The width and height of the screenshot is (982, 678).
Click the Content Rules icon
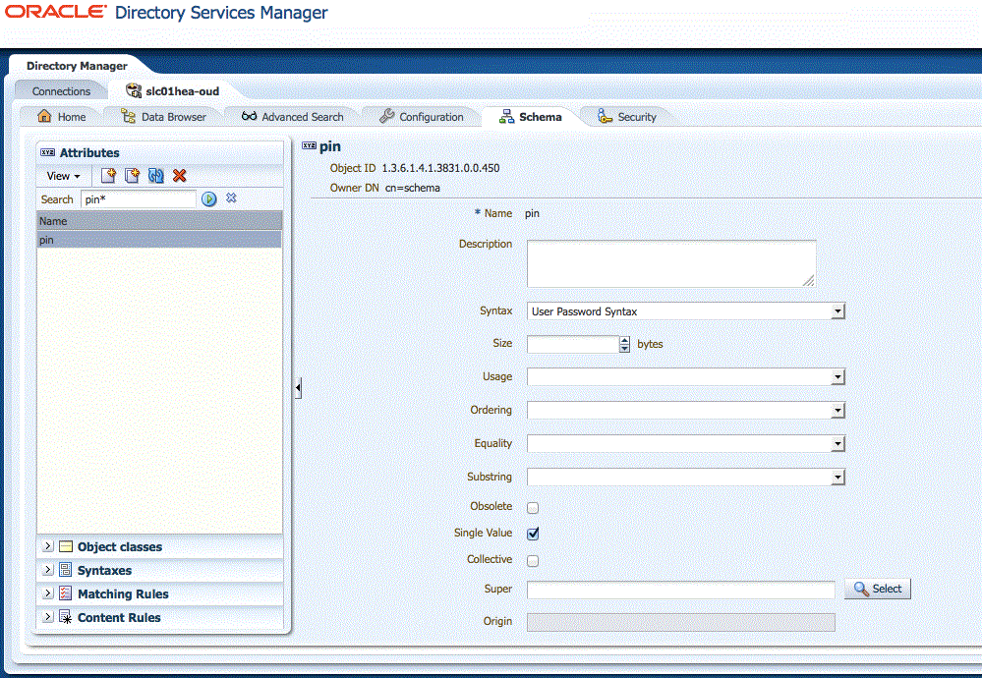coord(66,617)
